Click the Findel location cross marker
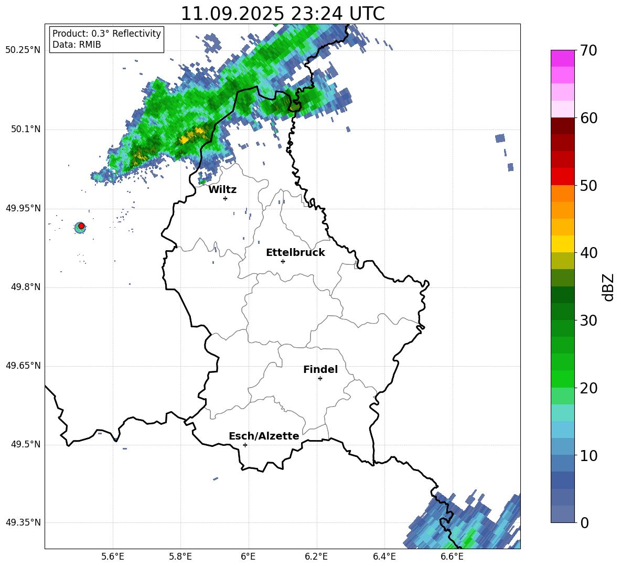The width and height of the screenshot is (621, 567). tap(320, 379)
